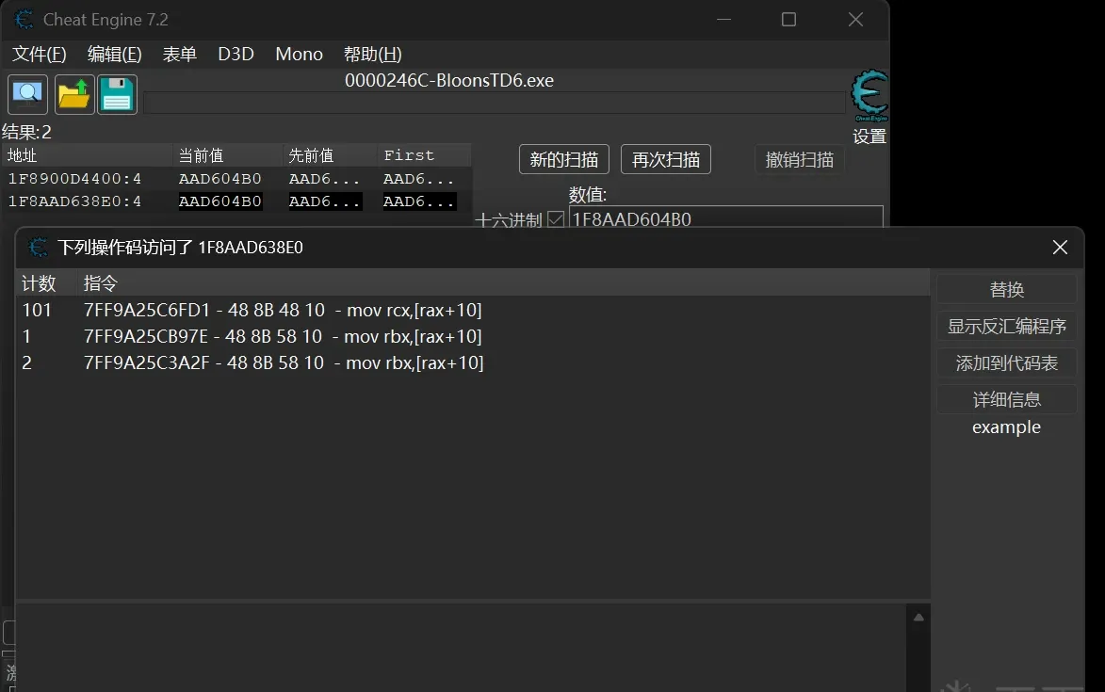The image size is (1105, 692).
Task: Open the 表单 menu
Action: [x=180, y=55]
